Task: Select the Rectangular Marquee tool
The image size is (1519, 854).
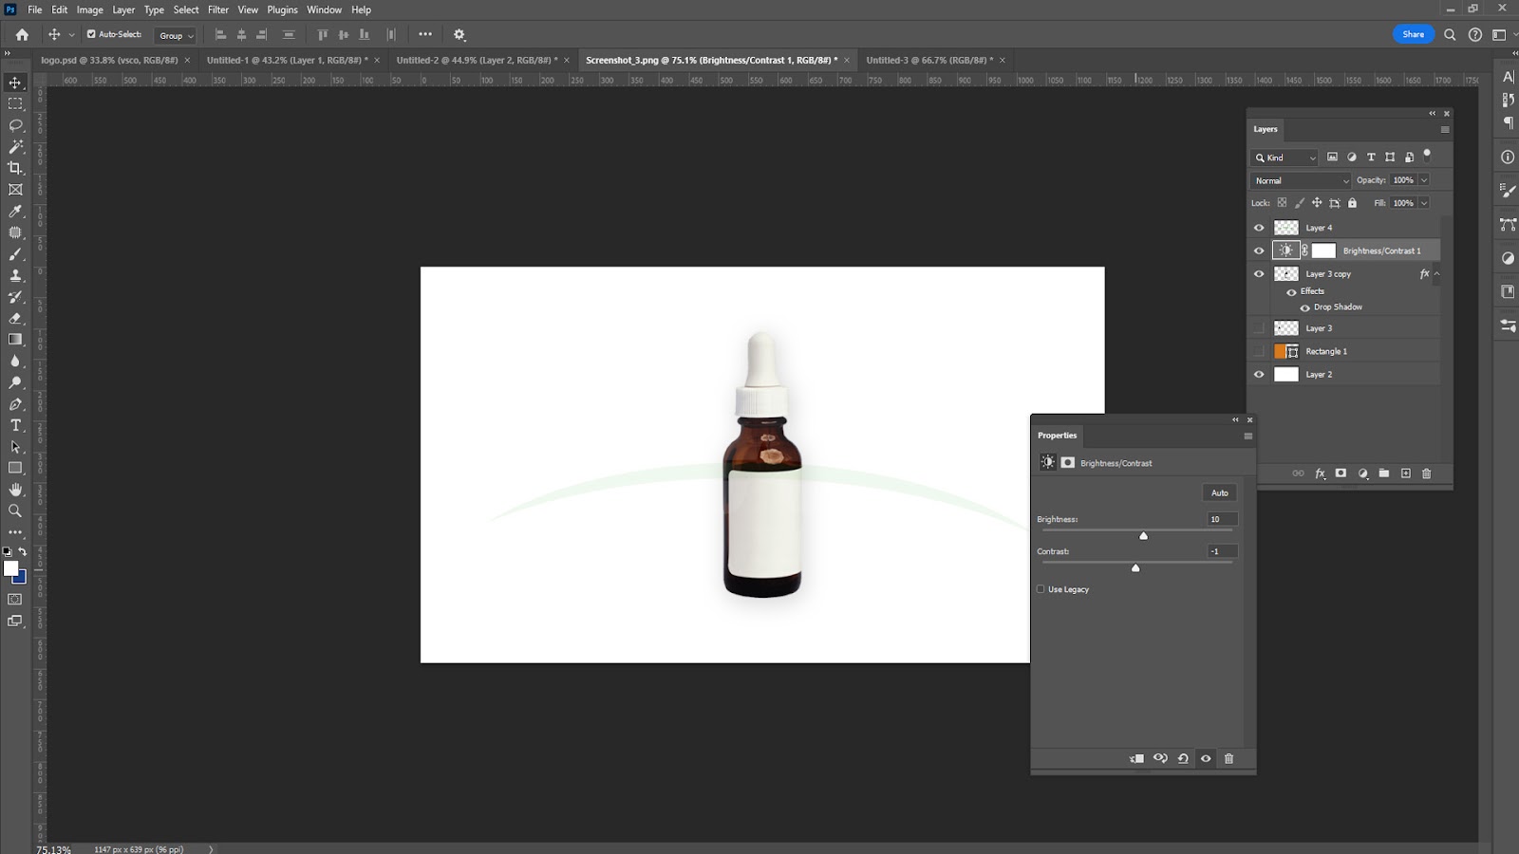Action: [x=15, y=103]
